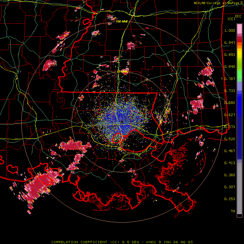This screenshot has height=244, width=244.
Task: Pick the gray band on color scale
Action: coord(239,188)
